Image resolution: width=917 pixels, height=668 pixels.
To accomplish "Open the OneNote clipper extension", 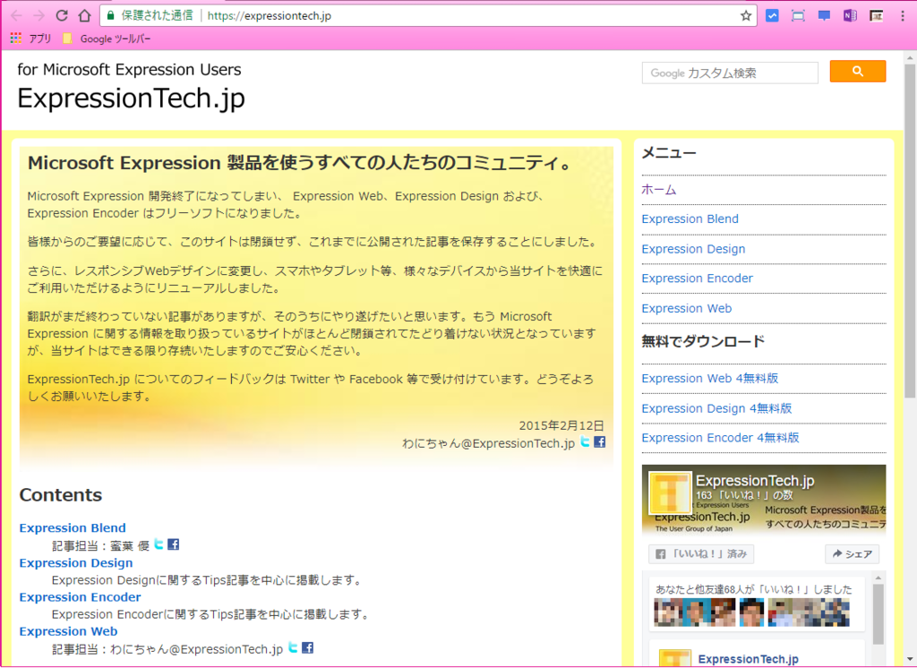I will pyautogui.click(x=850, y=16).
